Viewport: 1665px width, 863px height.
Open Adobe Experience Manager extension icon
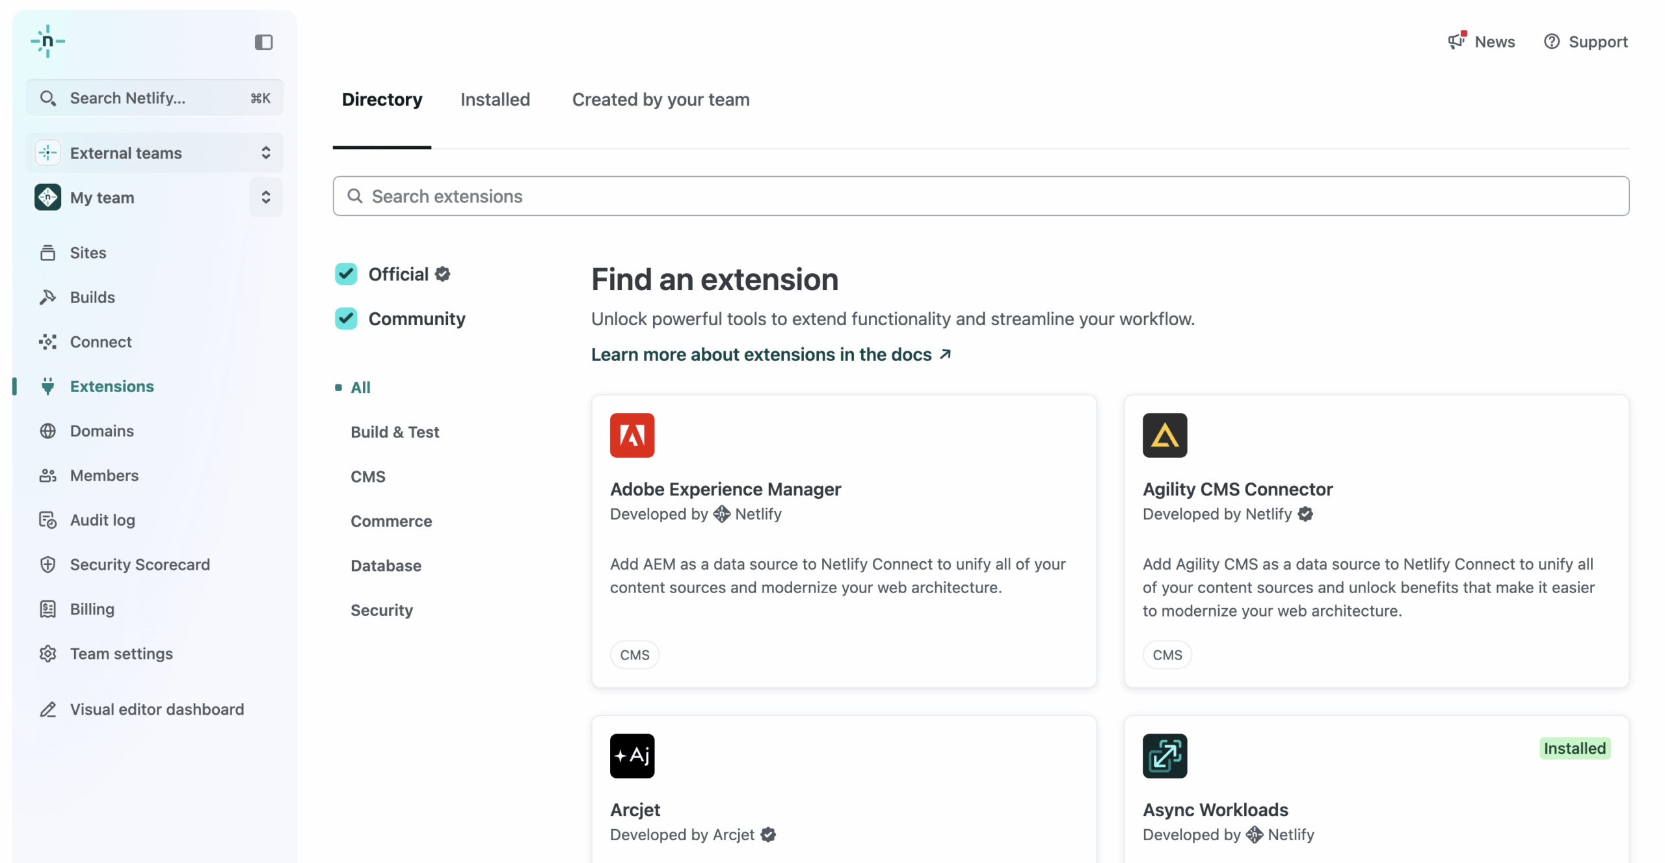632,435
